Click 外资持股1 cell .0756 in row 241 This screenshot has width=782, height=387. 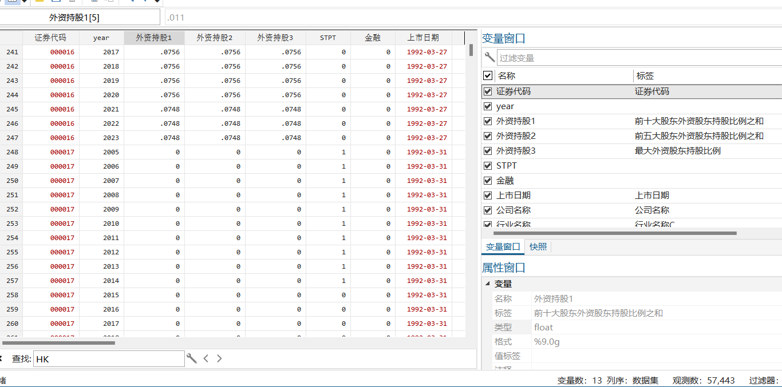click(x=154, y=52)
